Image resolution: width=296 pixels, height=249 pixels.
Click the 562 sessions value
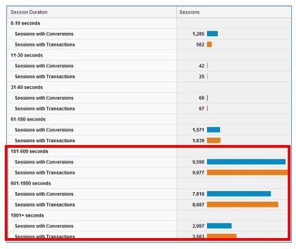(200, 44)
